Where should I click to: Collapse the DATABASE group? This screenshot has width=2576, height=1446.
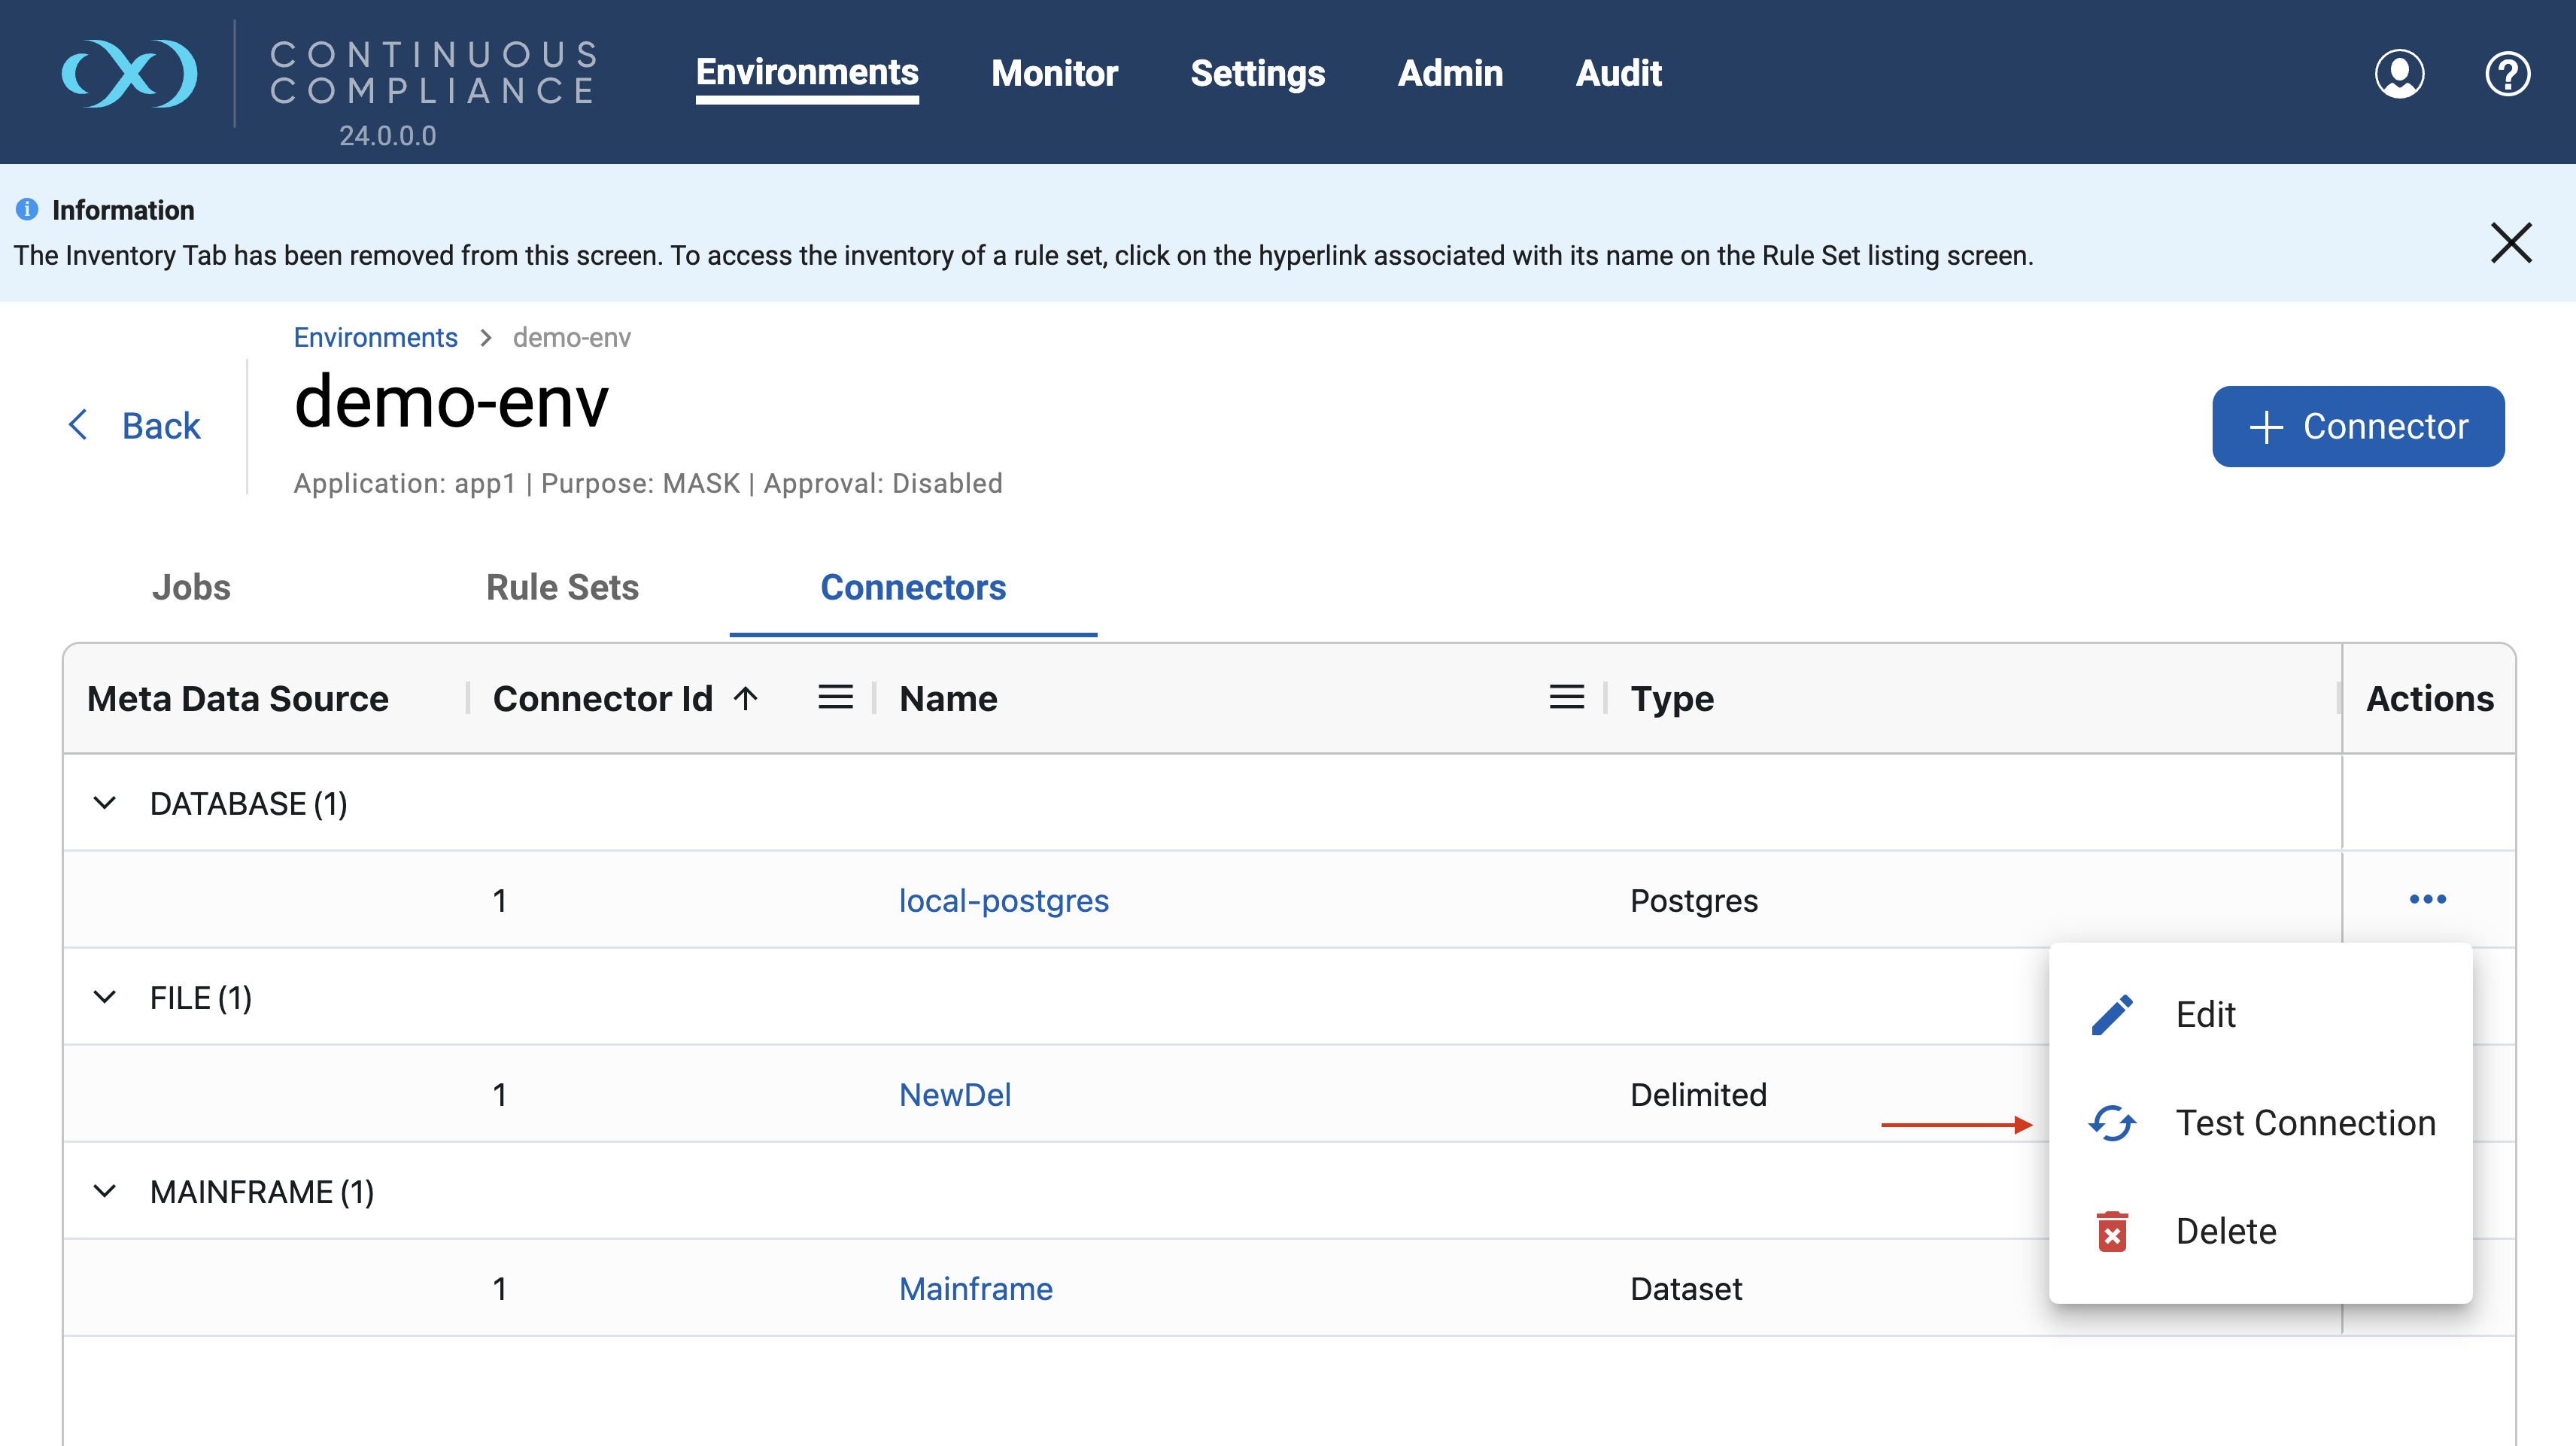(x=105, y=803)
